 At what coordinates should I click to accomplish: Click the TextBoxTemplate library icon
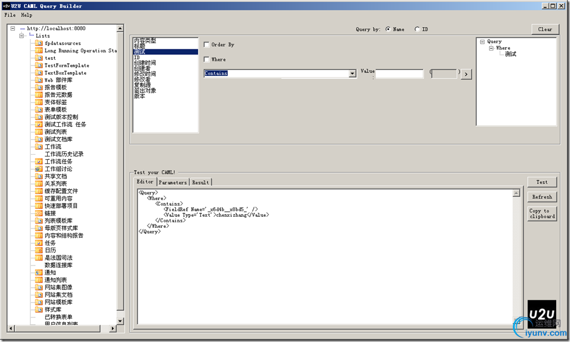point(39,73)
